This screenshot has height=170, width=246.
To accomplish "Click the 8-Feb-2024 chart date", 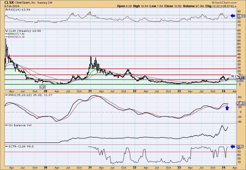I will [x=12, y=6].
